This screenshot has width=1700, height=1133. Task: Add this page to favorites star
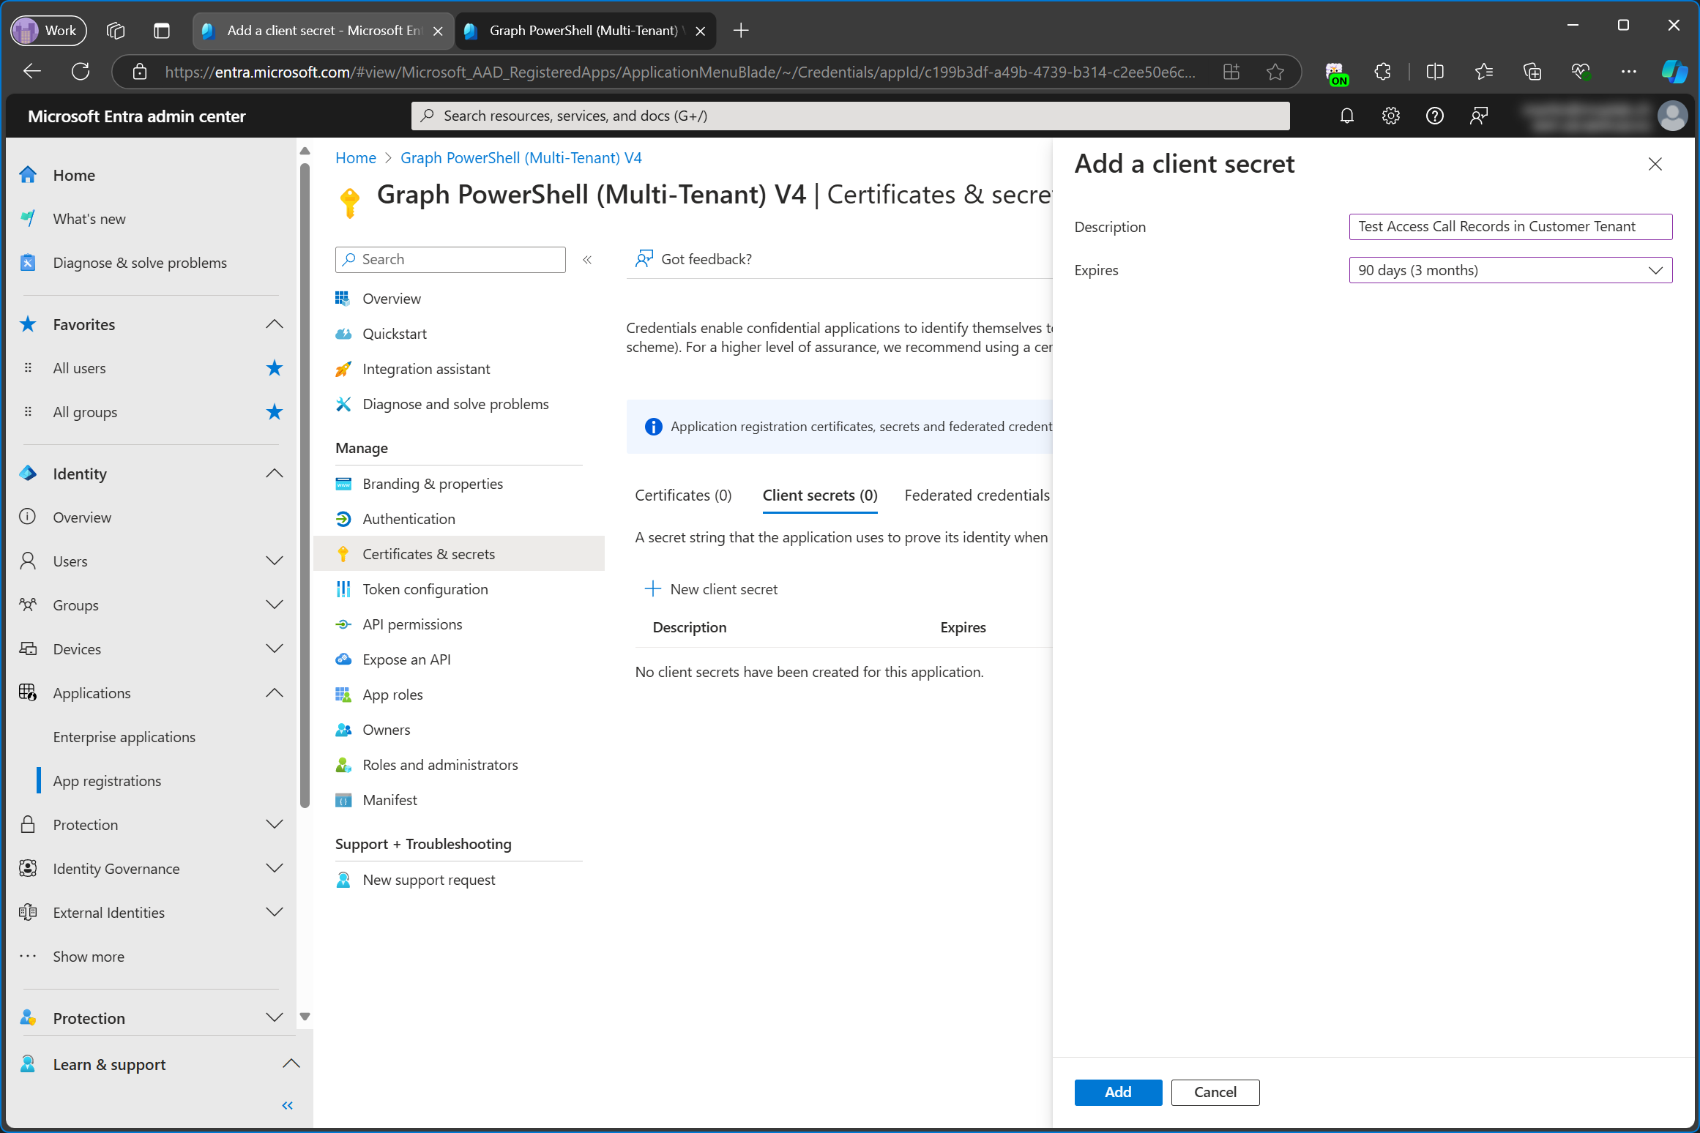click(x=1275, y=72)
